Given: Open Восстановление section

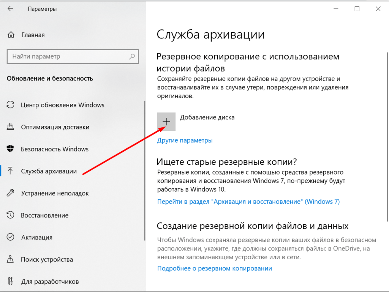Looking at the screenshot, I should tap(45, 215).
